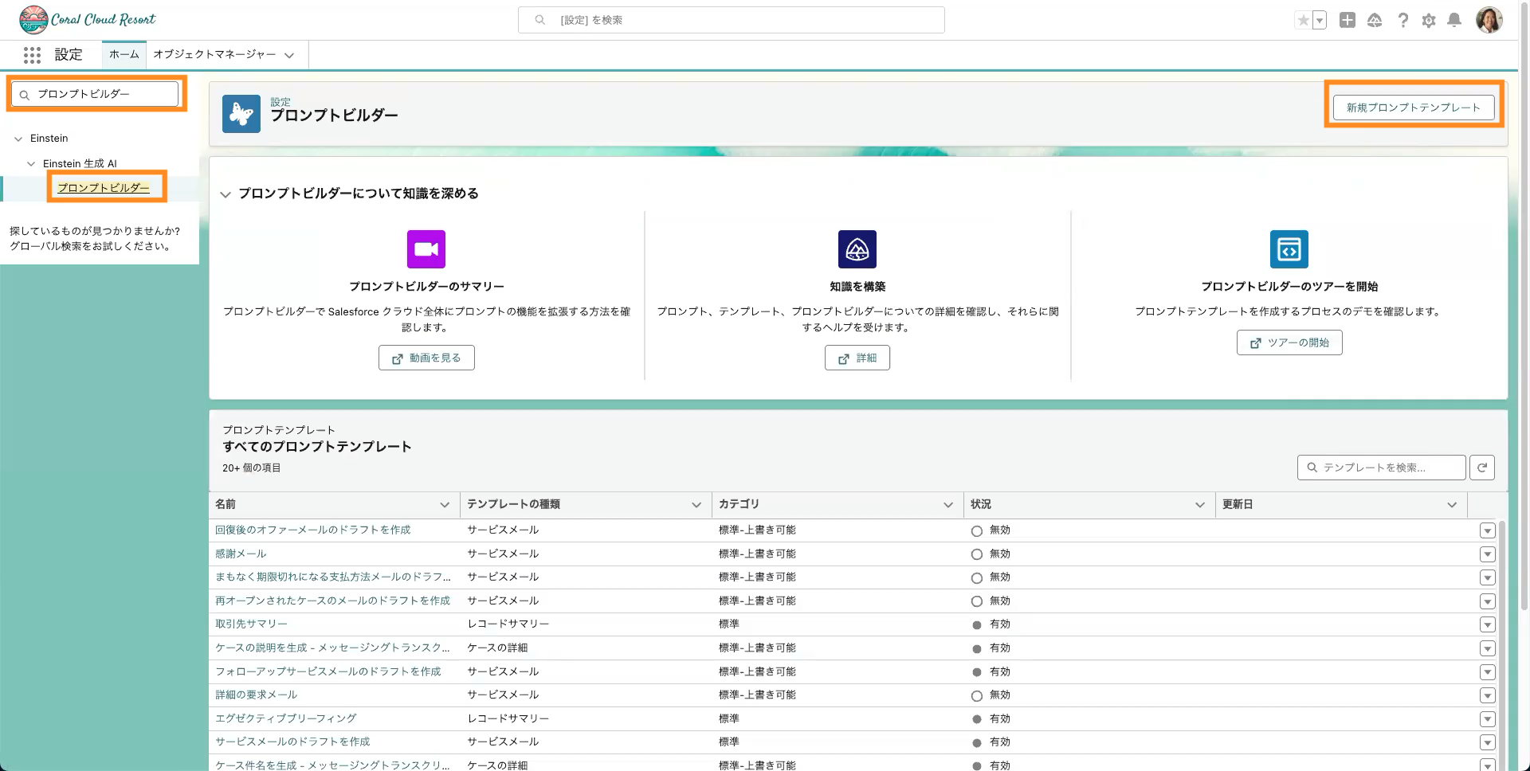Screen dimensions: 1530x771
Task: Show row actions for 取引先サマリー
Action: [x=1487, y=624]
